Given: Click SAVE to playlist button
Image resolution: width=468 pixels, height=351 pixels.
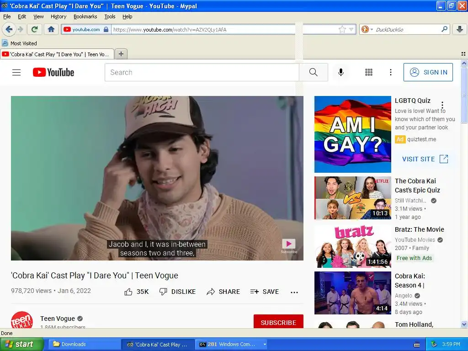Looking at the screenshot, I should [x=265, y=292].
